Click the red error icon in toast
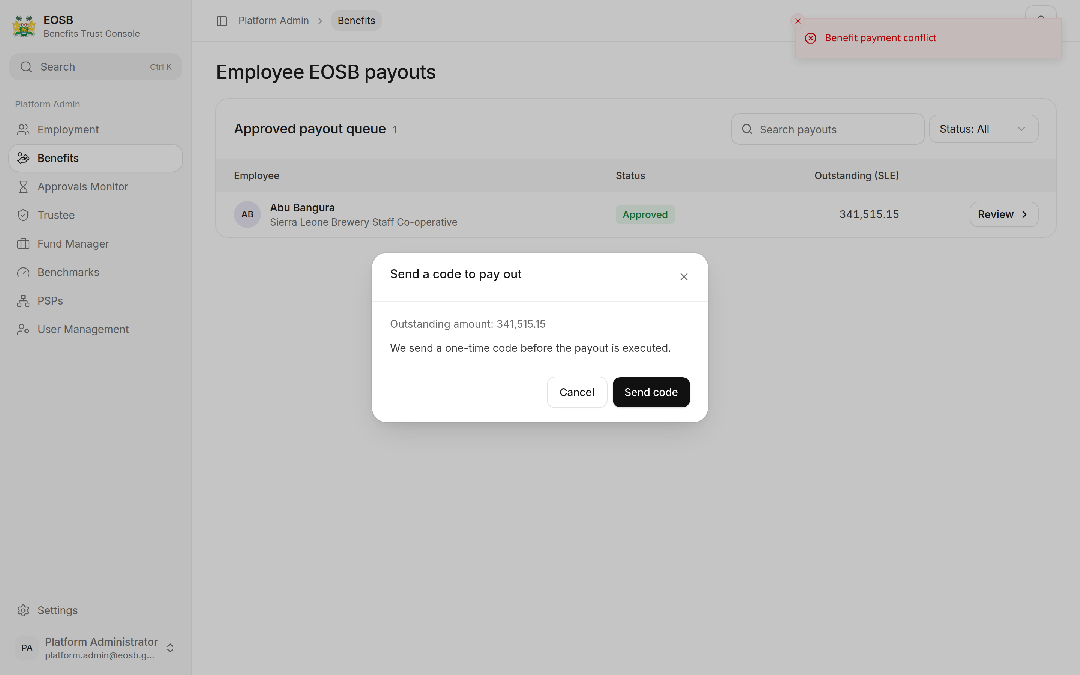This screenshot has width=1080, height=675. coord(811,38)
